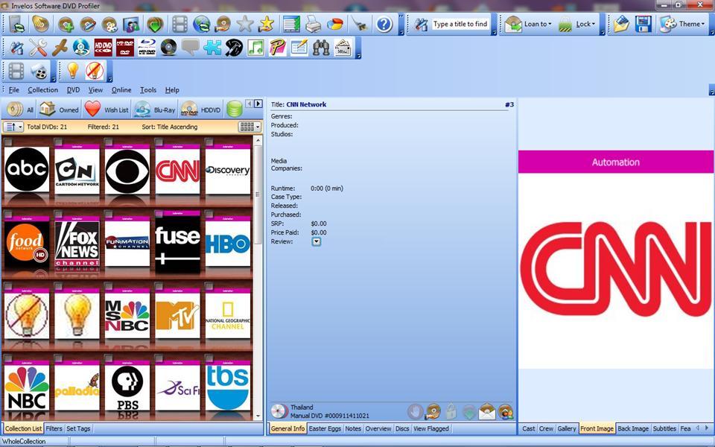Open the grid view layout dropdown
Screen dimensions: 715x447
click(250, 127)
